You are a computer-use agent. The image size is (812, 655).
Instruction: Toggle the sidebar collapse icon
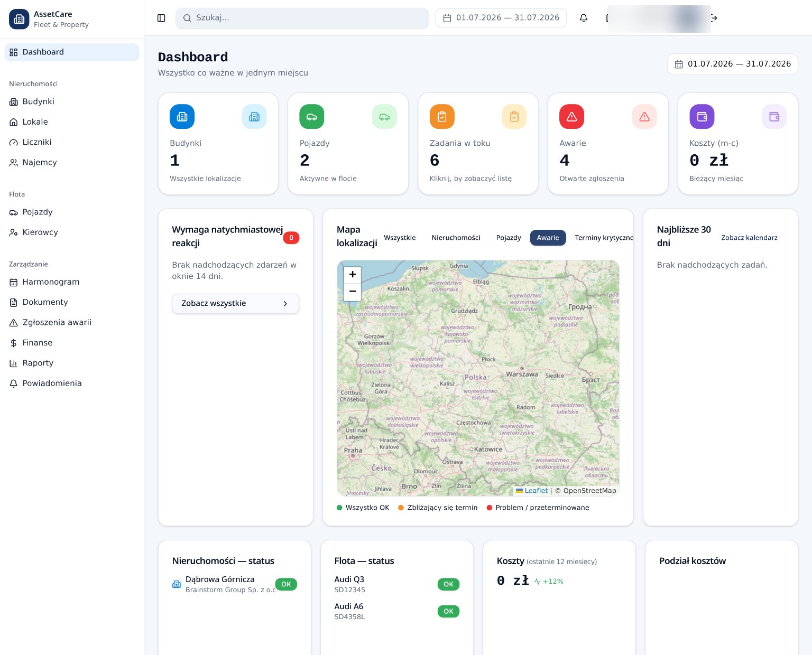coord(162,18)
